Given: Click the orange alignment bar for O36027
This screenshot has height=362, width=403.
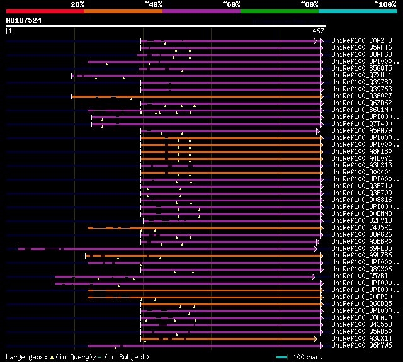Looking at the screenshot, I should coord(196,96).
